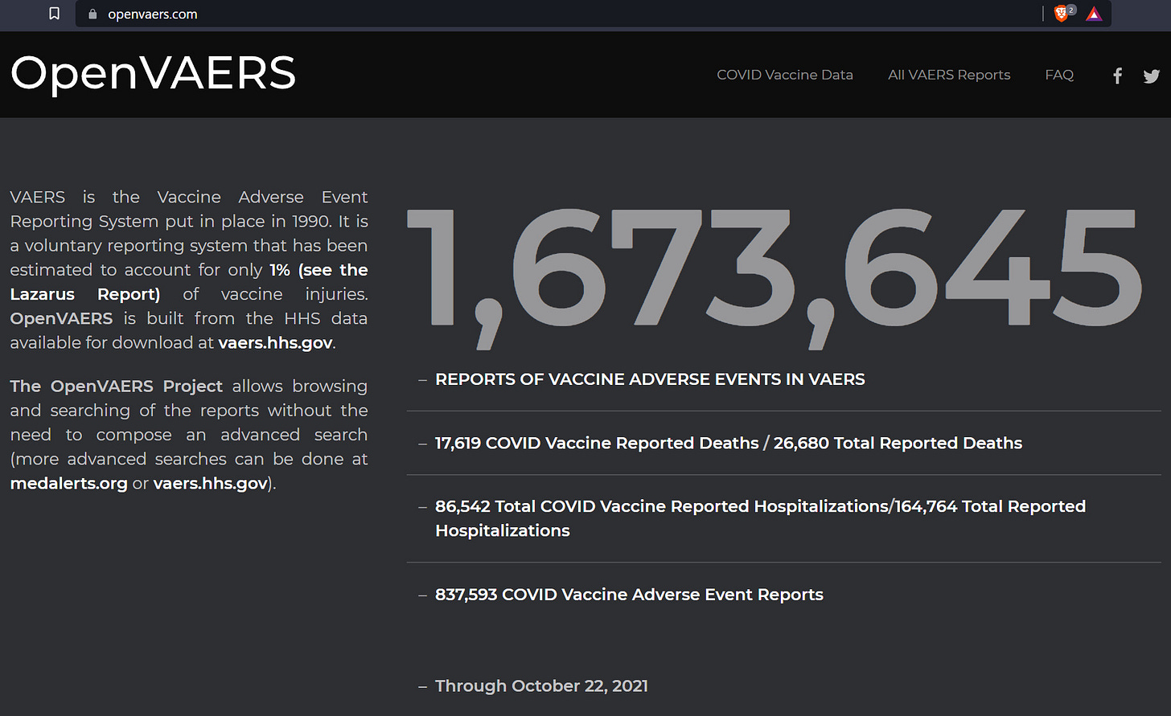
Task: Go to the FAQ page
Action: 1059,75
